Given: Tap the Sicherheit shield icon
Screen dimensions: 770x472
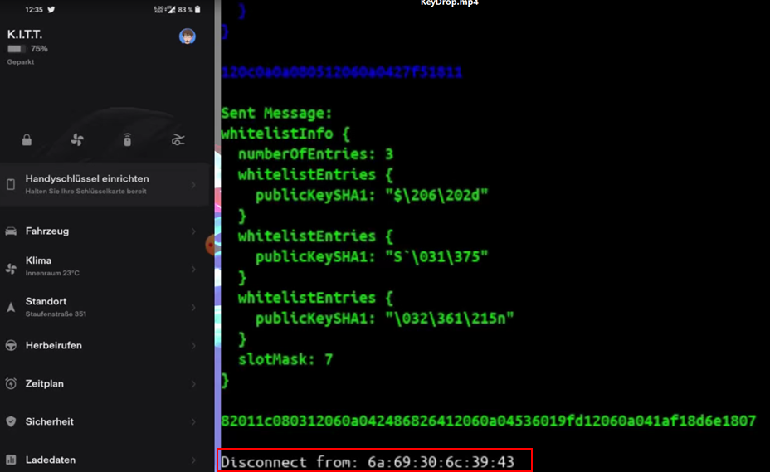Looking at the screenshot, I should coord(11,421).
